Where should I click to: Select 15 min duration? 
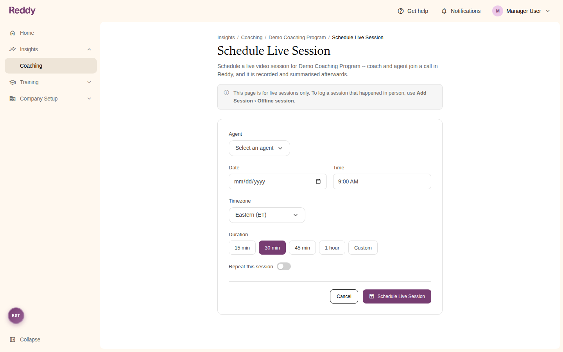point(242,248)
